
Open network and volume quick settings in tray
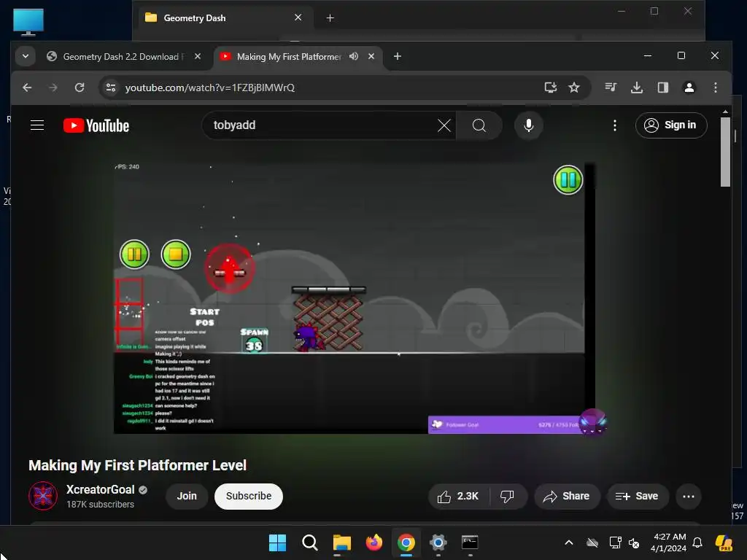coord(624,542)
